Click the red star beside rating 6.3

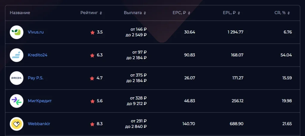coord(92,55)
